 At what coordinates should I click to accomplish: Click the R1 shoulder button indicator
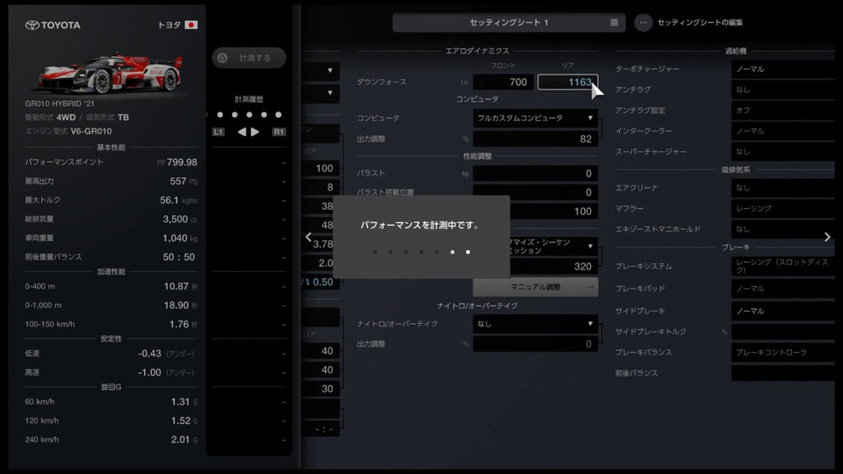(278, 132)
